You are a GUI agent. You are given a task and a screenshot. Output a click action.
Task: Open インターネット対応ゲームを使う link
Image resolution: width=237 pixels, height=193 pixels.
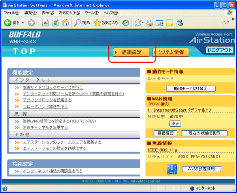(73, 94)
